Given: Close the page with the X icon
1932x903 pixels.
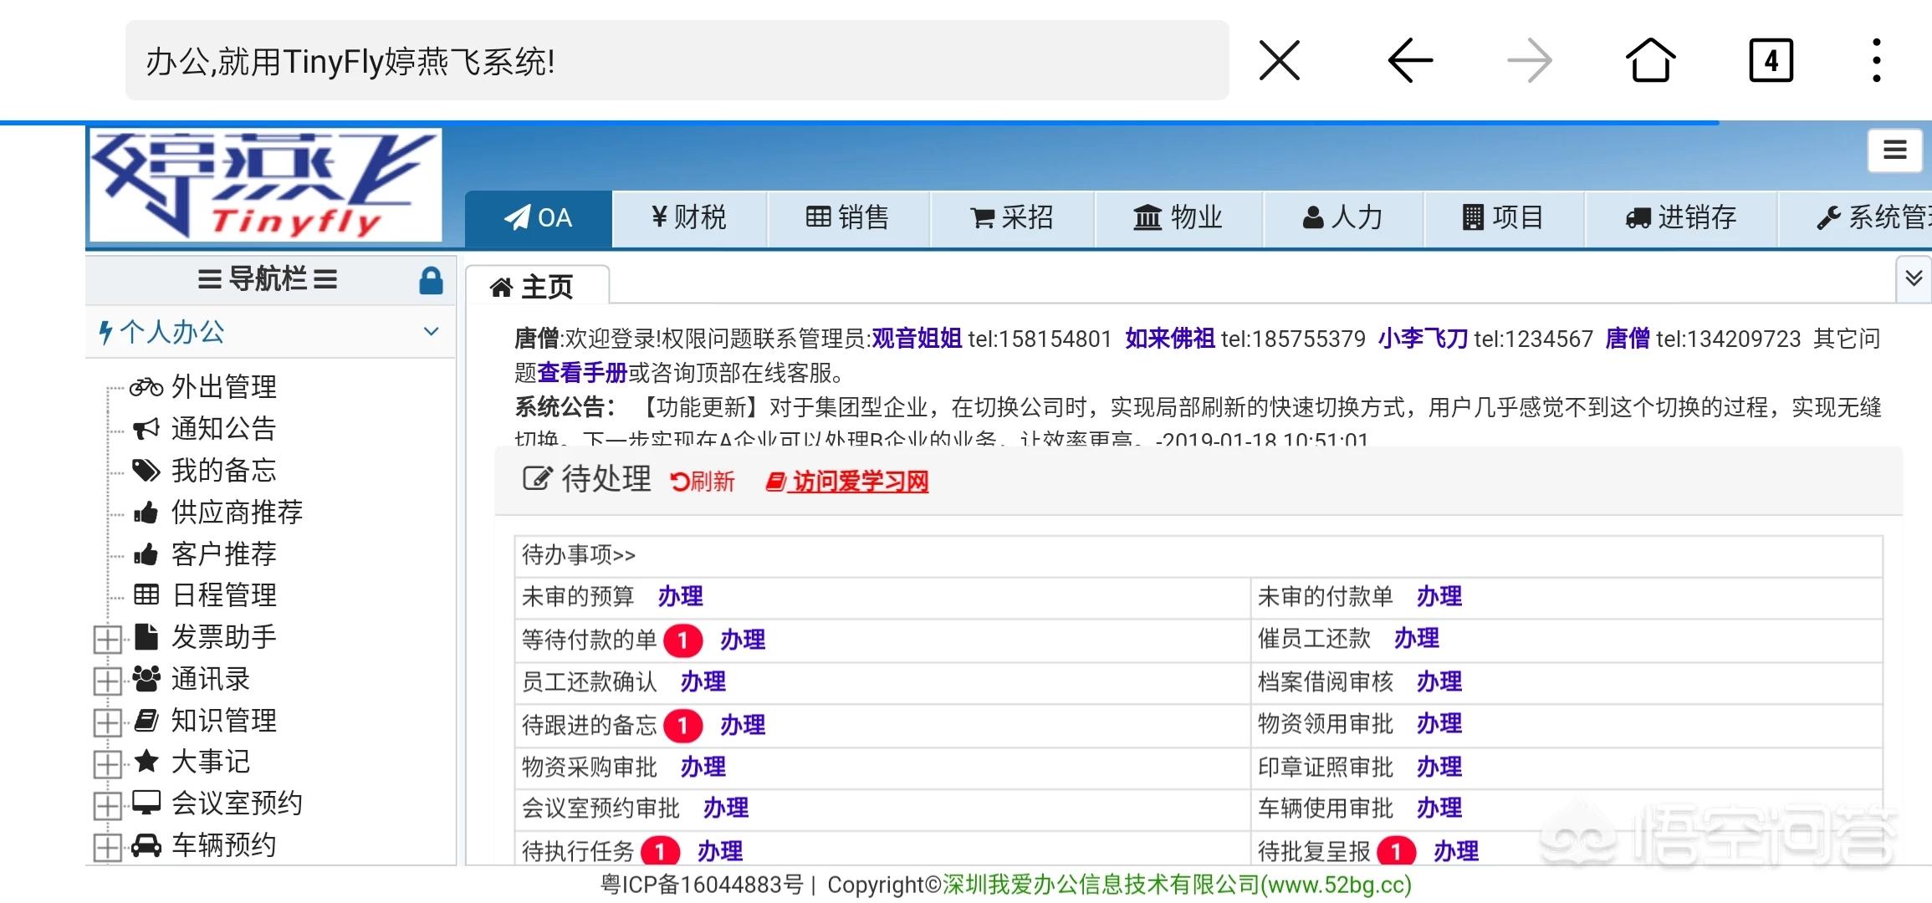Looking at the screenshot, I should (x=1279, y=61).
